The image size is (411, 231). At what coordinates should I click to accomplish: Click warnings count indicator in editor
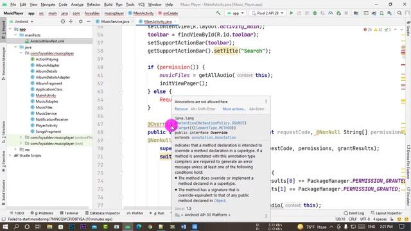[x=378, y=30]
